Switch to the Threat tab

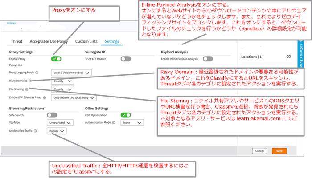[16, 41]
